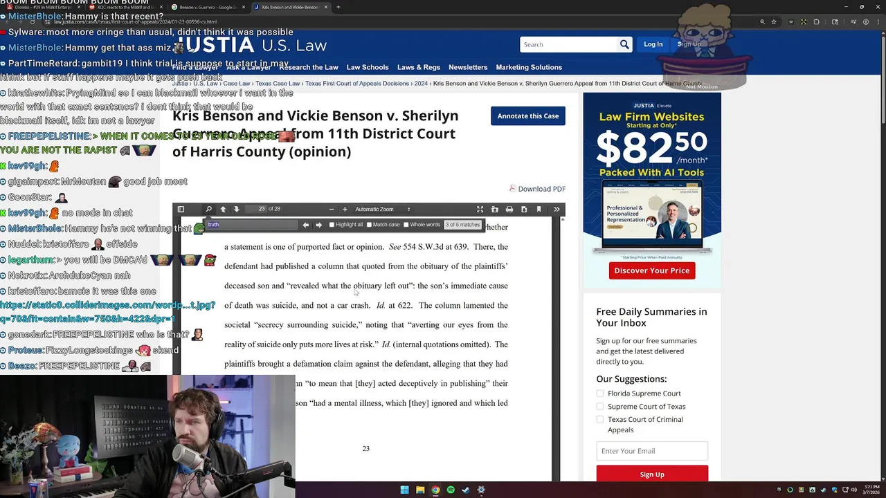Zoom out the PDF with minus
This screenshot has width=886, height=498.
point(332,209)
